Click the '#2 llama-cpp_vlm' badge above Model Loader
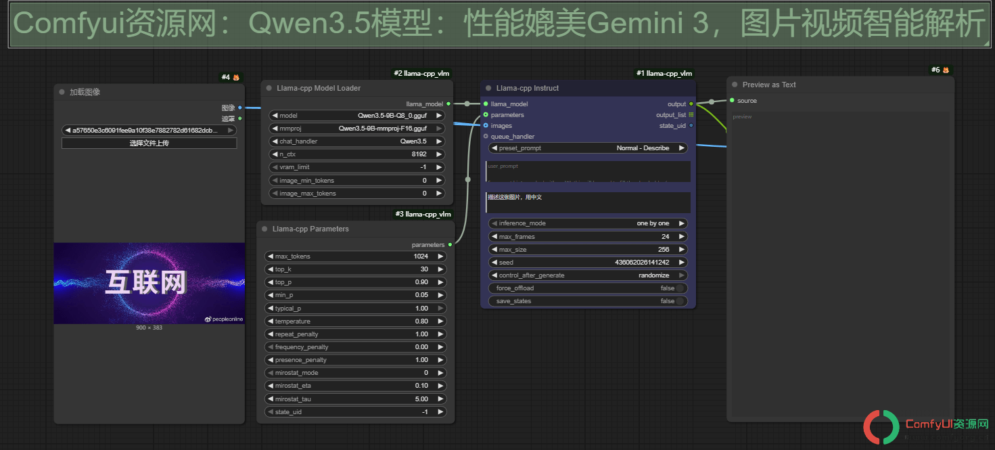Screen dimensions: 995x450 click(x=421, y=73)
